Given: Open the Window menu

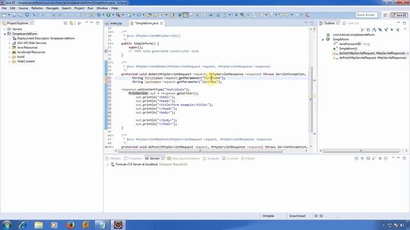Looking at the screenshot, I should (102, 8).
